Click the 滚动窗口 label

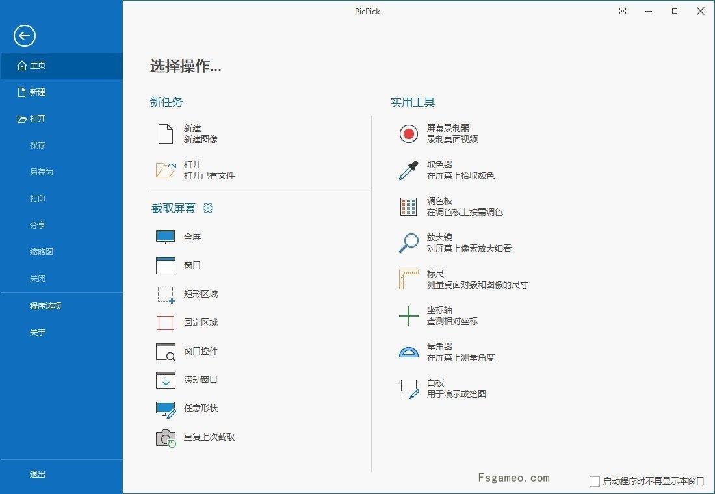click(201, 380)
